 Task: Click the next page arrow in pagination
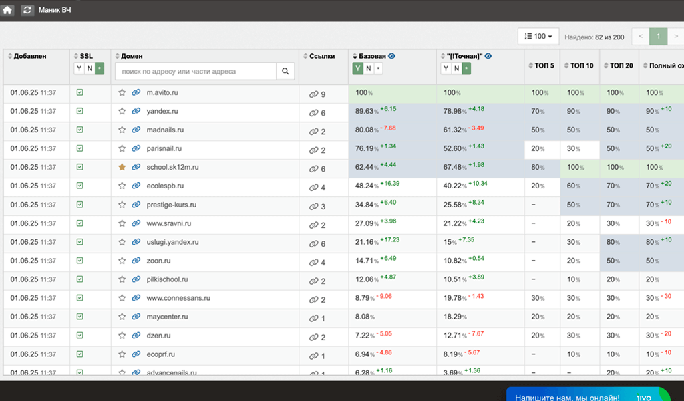coord(675,37)
